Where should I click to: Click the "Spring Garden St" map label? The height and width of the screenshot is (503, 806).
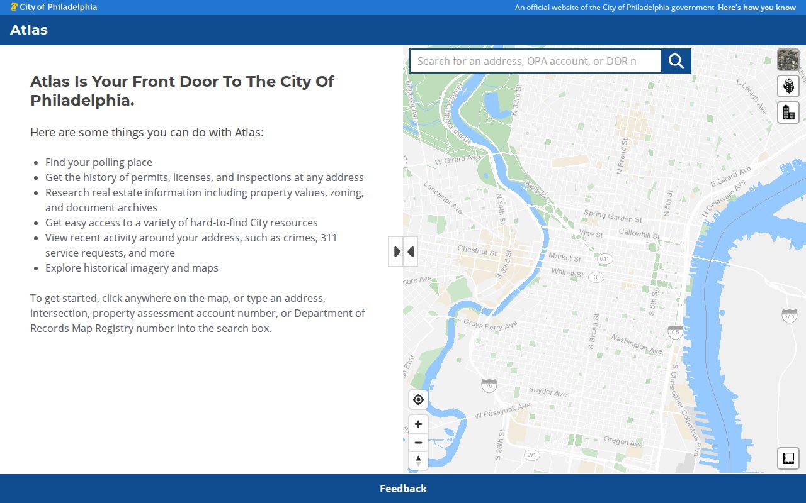pos(613,216)
